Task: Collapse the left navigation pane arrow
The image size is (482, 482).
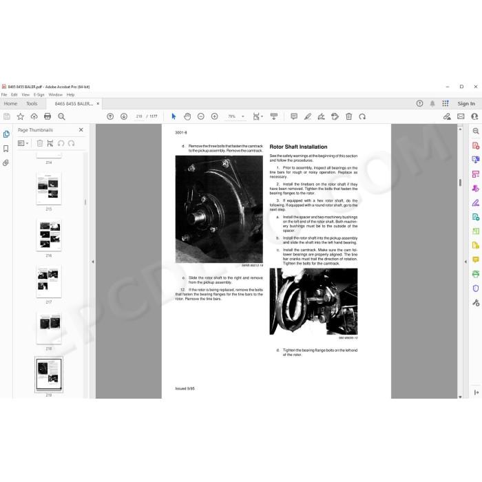Action: pyautogui.click(x=93, y=262)
